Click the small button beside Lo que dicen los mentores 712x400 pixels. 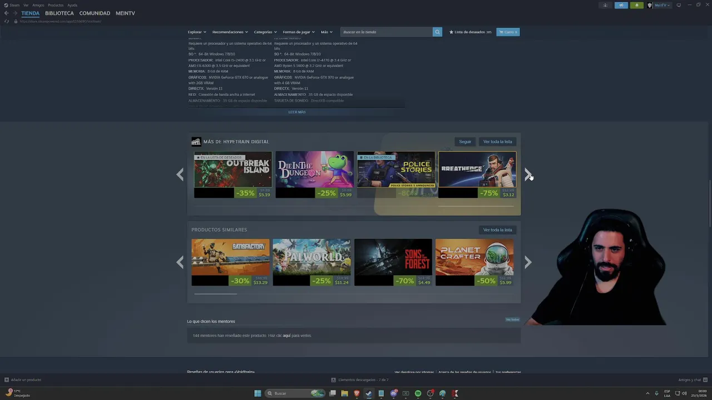click(x=512, y=319)
